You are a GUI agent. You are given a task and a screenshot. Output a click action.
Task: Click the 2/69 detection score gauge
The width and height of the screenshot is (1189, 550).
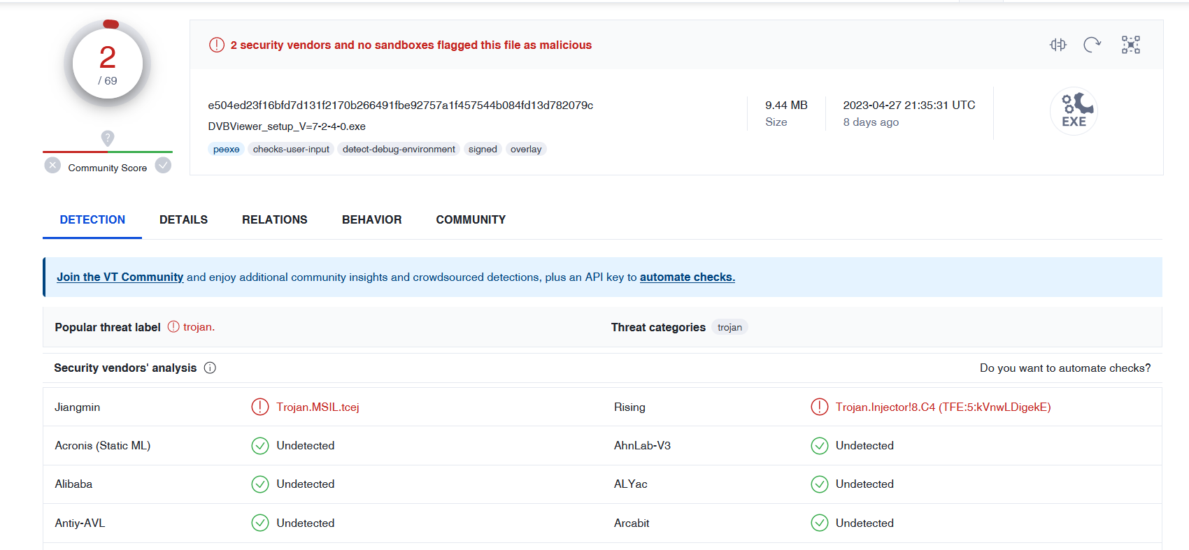click(x=108, y=64)
